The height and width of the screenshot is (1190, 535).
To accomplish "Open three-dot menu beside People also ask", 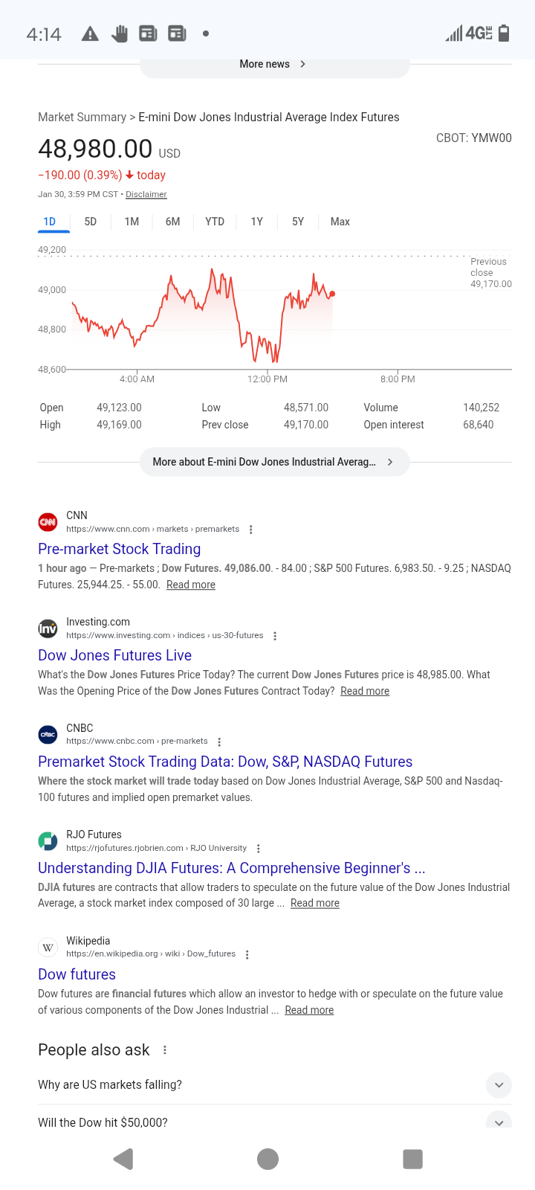I will 165,1050.
